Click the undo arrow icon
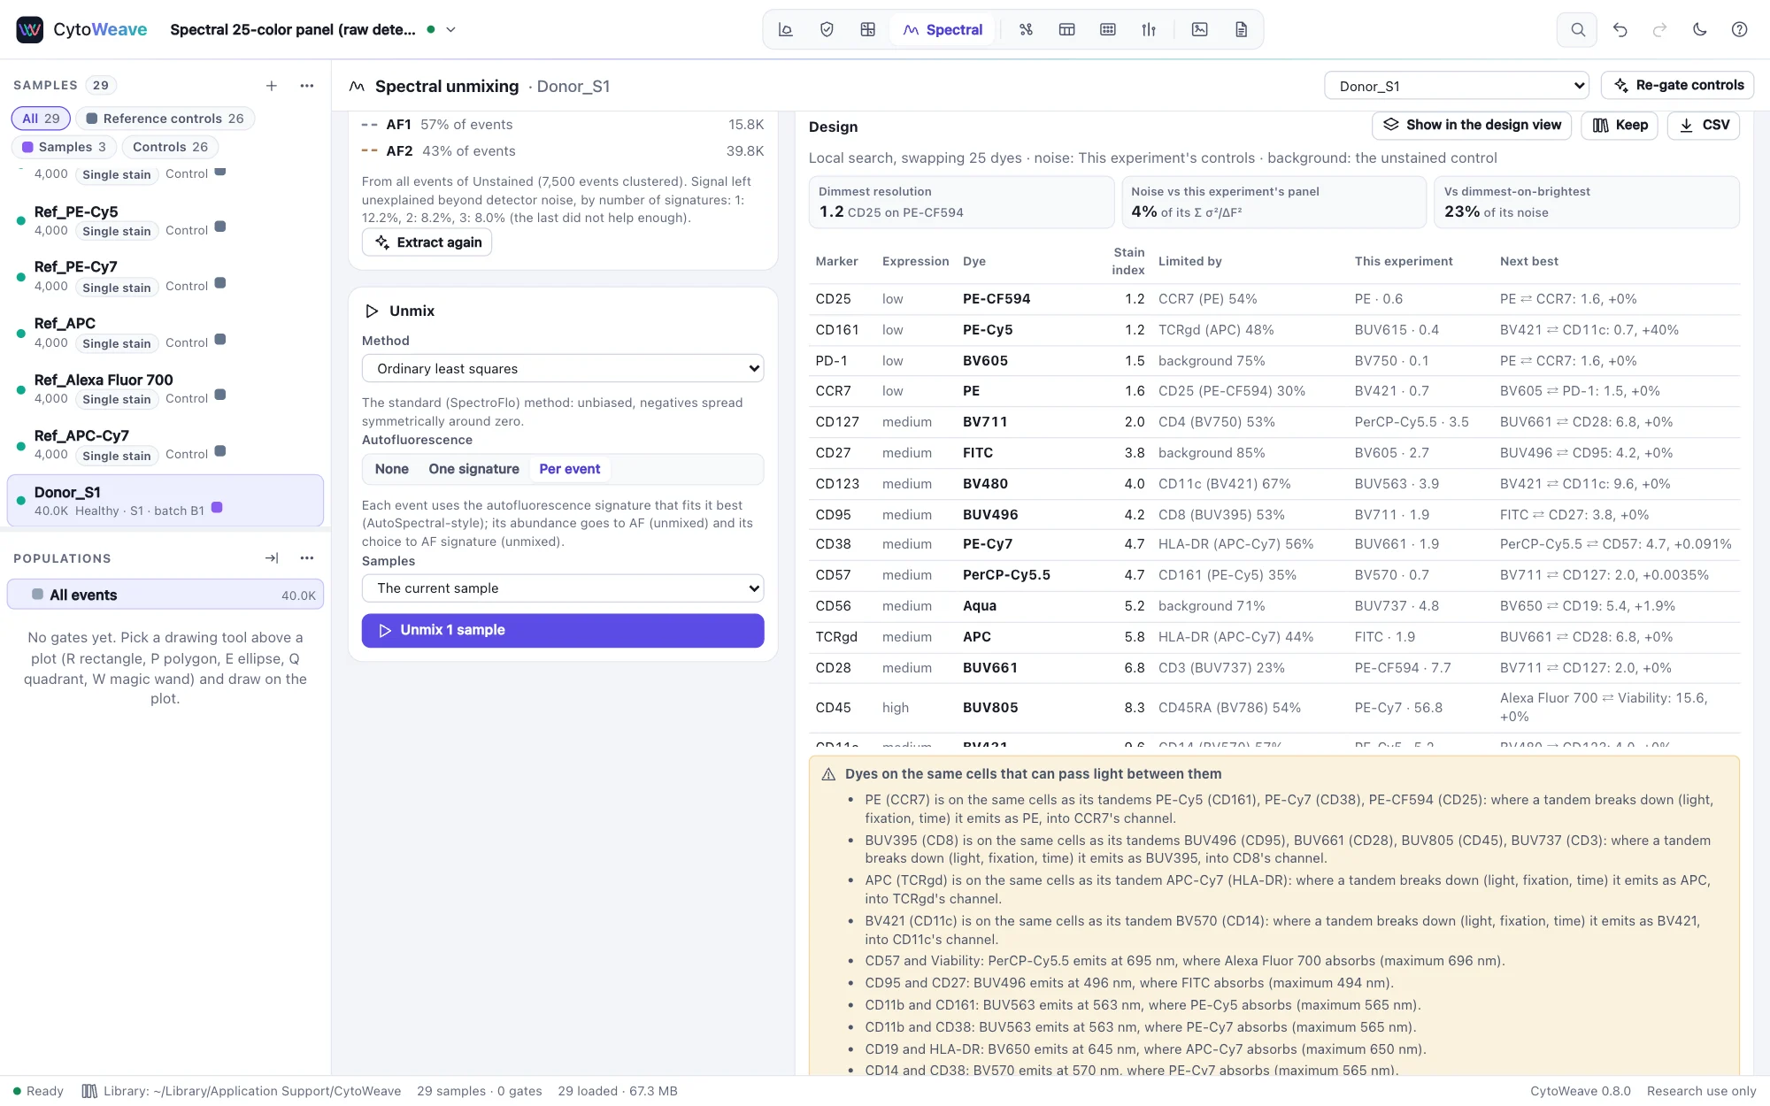Screen dimensions: 1770x1106 click(1620, 29)
